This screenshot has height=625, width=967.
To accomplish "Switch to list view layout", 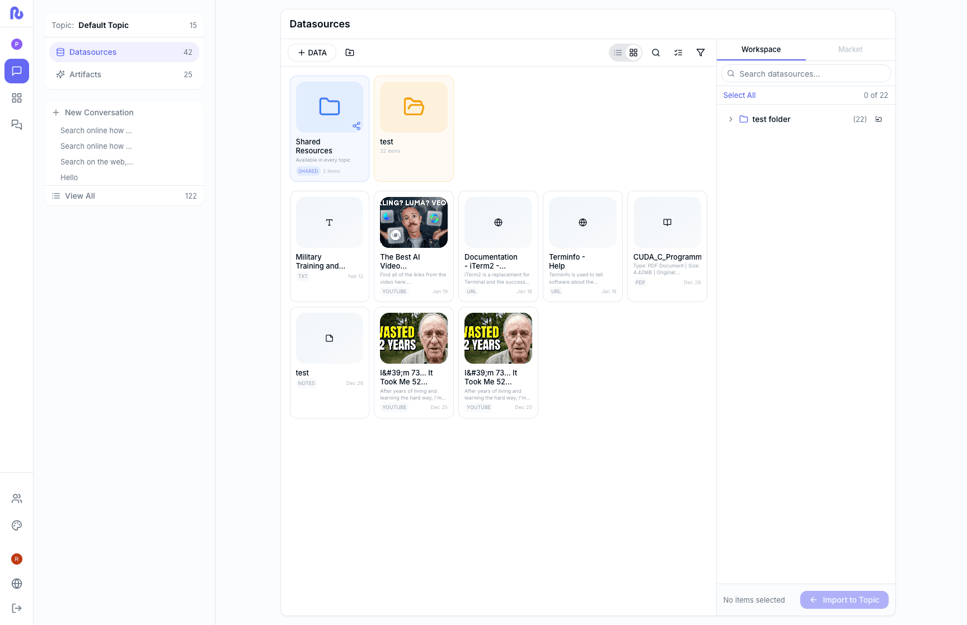I will tap(618, 53).
